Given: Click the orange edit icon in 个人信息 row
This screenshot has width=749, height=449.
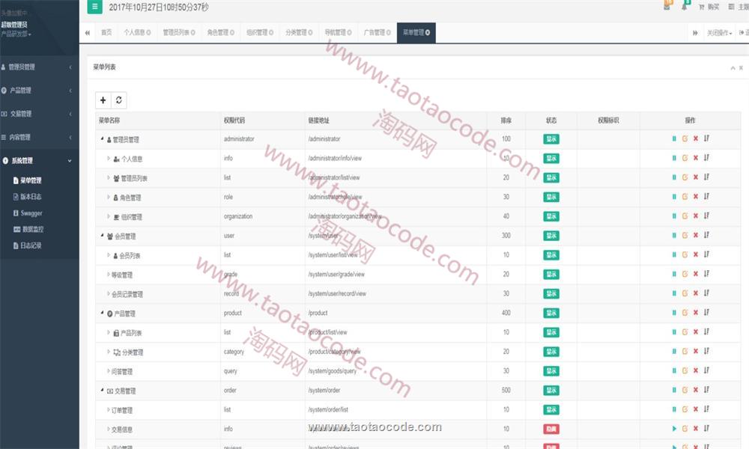Looking at the screenshot, I should pos(685,158).
